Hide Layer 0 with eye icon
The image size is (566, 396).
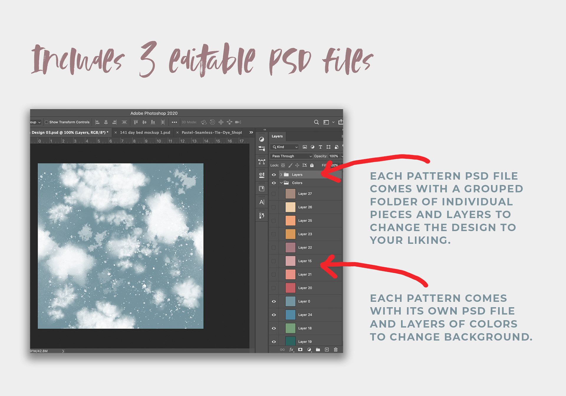274,301
